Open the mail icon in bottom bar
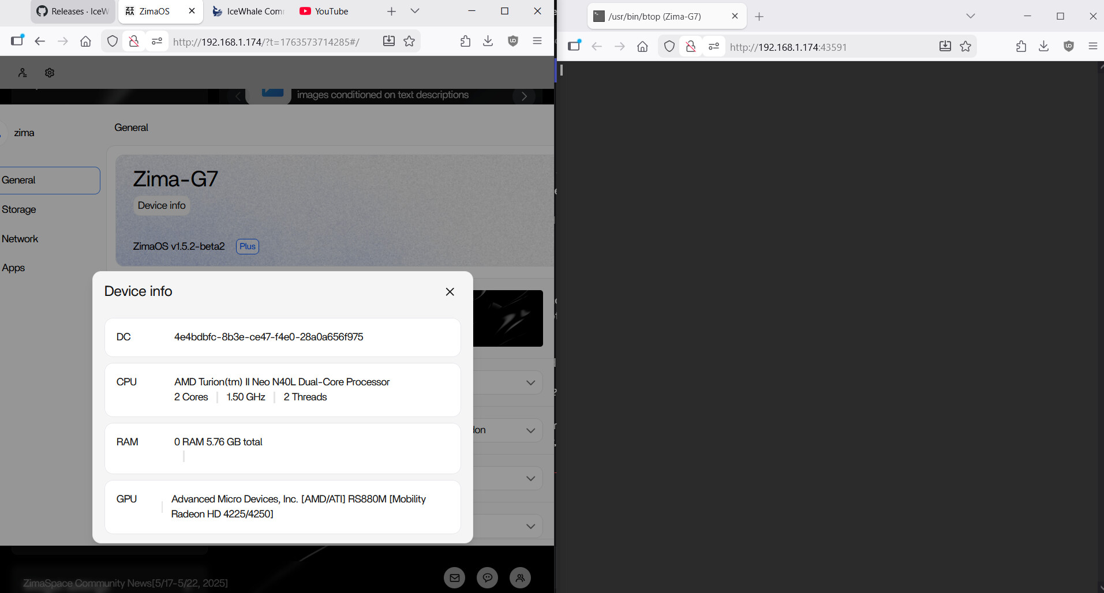Screen dimensions: 1104x593 tap(455, 577)
